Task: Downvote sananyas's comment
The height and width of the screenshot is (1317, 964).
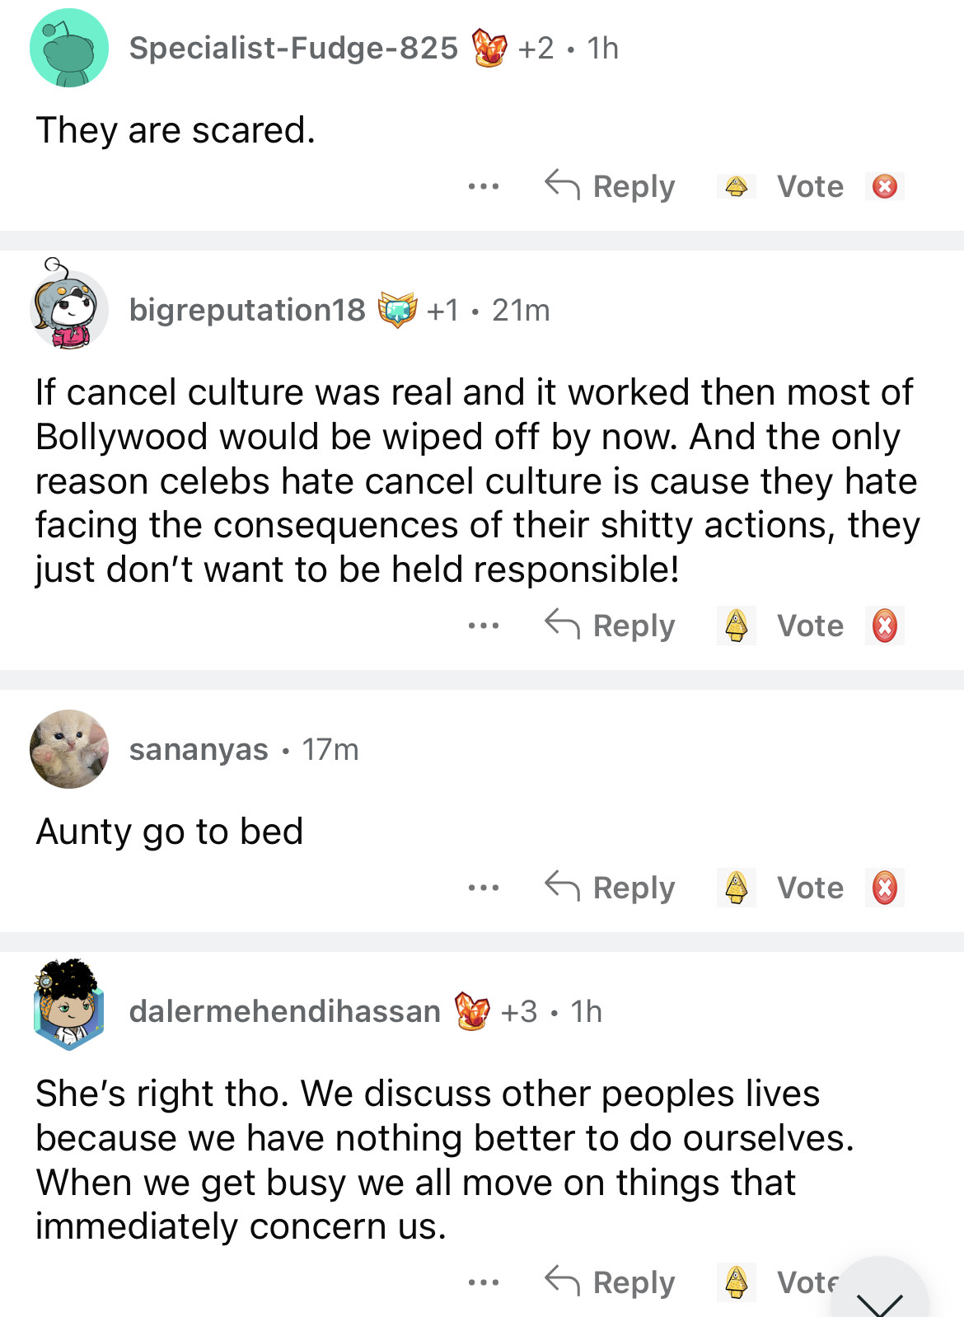Action: [x=885, y=888]
